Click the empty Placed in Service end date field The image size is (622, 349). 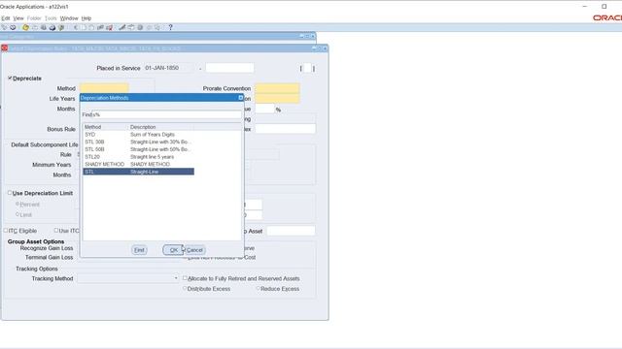click(229, 68)
